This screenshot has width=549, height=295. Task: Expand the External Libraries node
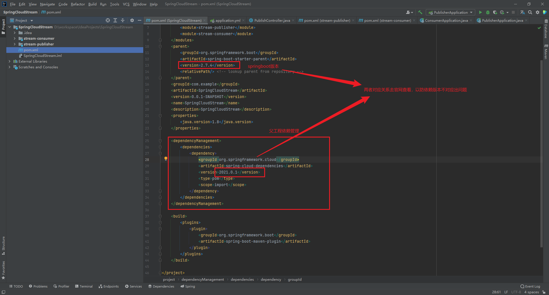pyautogui.click(x=9, y=61)
